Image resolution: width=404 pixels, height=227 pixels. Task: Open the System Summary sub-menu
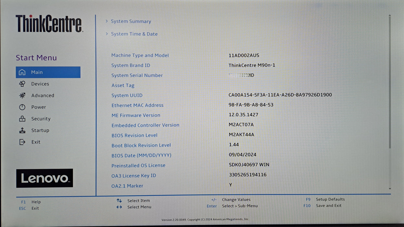pos(131,21)
